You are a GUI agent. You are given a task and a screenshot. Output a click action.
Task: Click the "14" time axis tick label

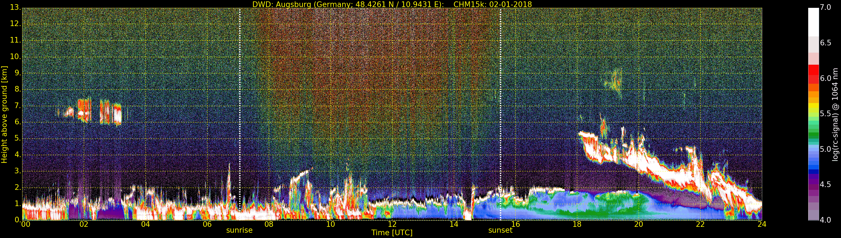[x=454, y=224]
